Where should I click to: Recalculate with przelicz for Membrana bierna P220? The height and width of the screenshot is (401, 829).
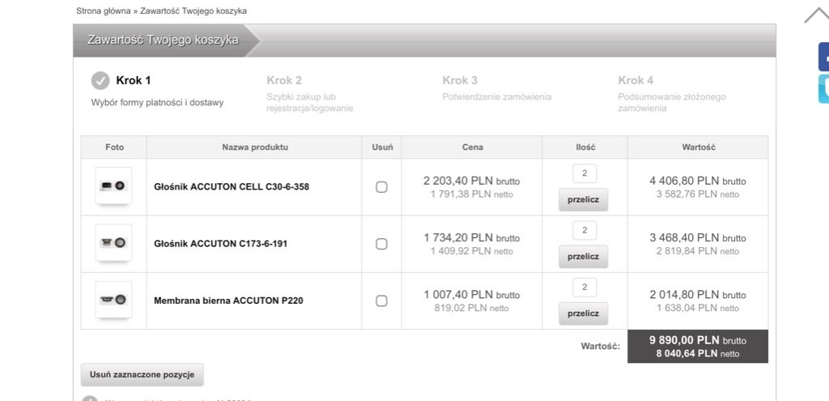(x=584, y=314)
